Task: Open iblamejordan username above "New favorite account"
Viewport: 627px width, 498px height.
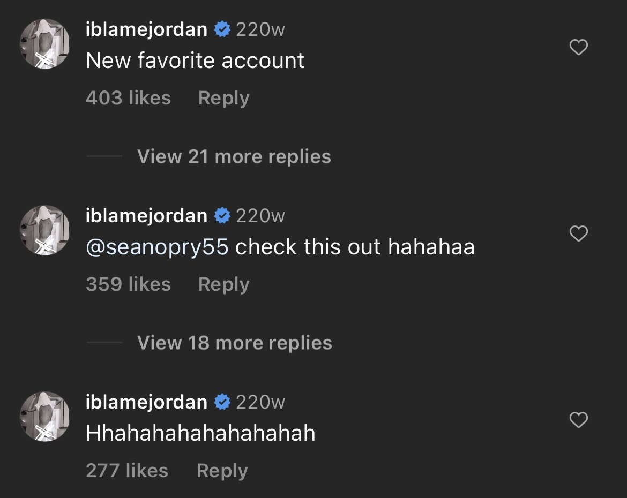Action: pos(146,29)
